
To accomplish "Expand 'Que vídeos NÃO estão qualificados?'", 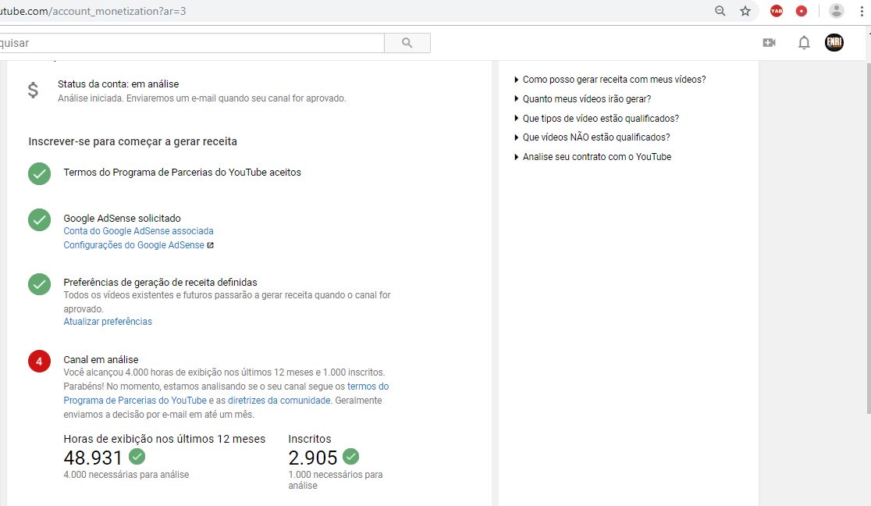I will coord(592,137).
